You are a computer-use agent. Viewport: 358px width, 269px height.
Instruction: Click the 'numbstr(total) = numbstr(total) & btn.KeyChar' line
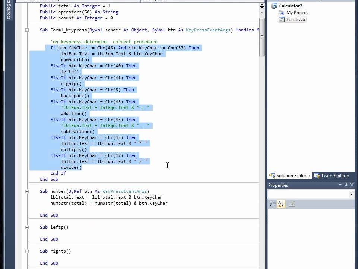click(x=109, y=203)
